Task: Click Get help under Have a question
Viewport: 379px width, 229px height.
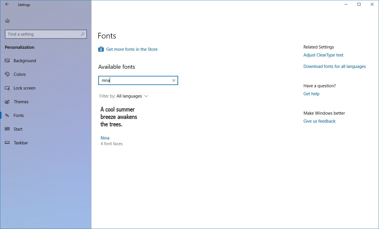Action: click(311, 94)
